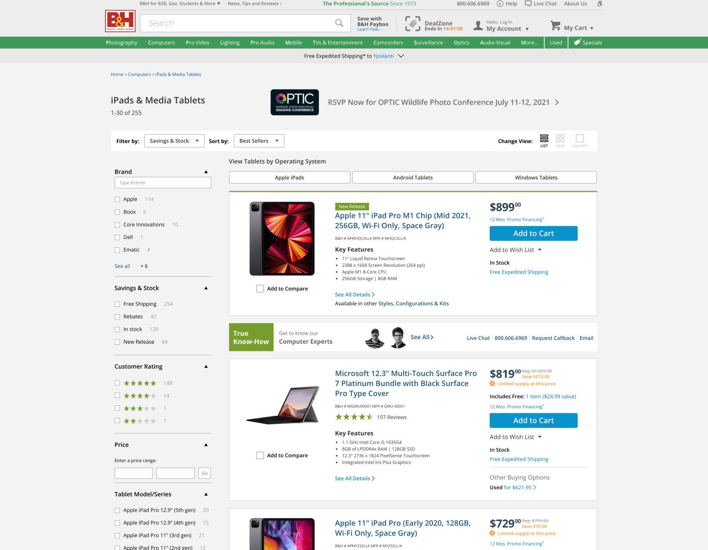Click the DealZone tag icon
Viewport: 708px width, 550px height.
point(412,24)
